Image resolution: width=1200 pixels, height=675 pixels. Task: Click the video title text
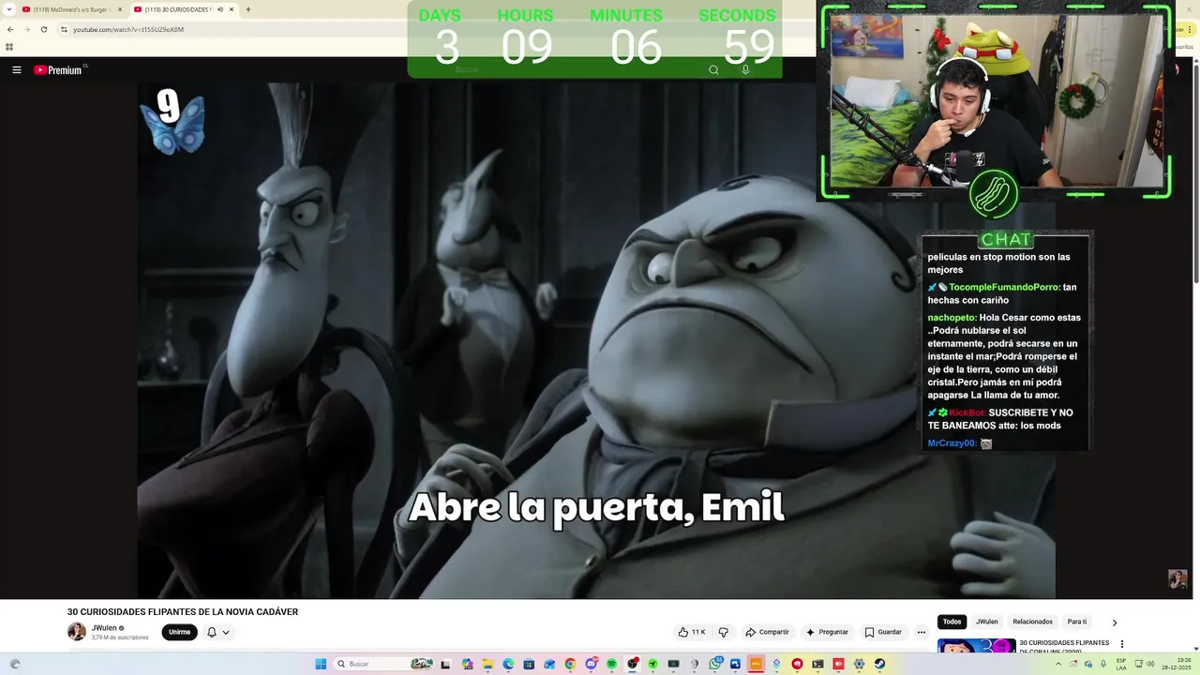point(183,612)
